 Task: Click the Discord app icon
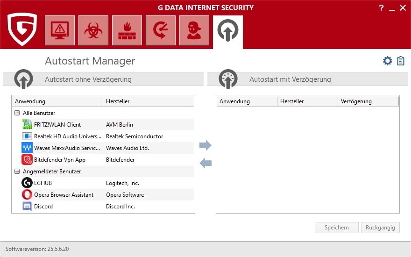point(27,207)
